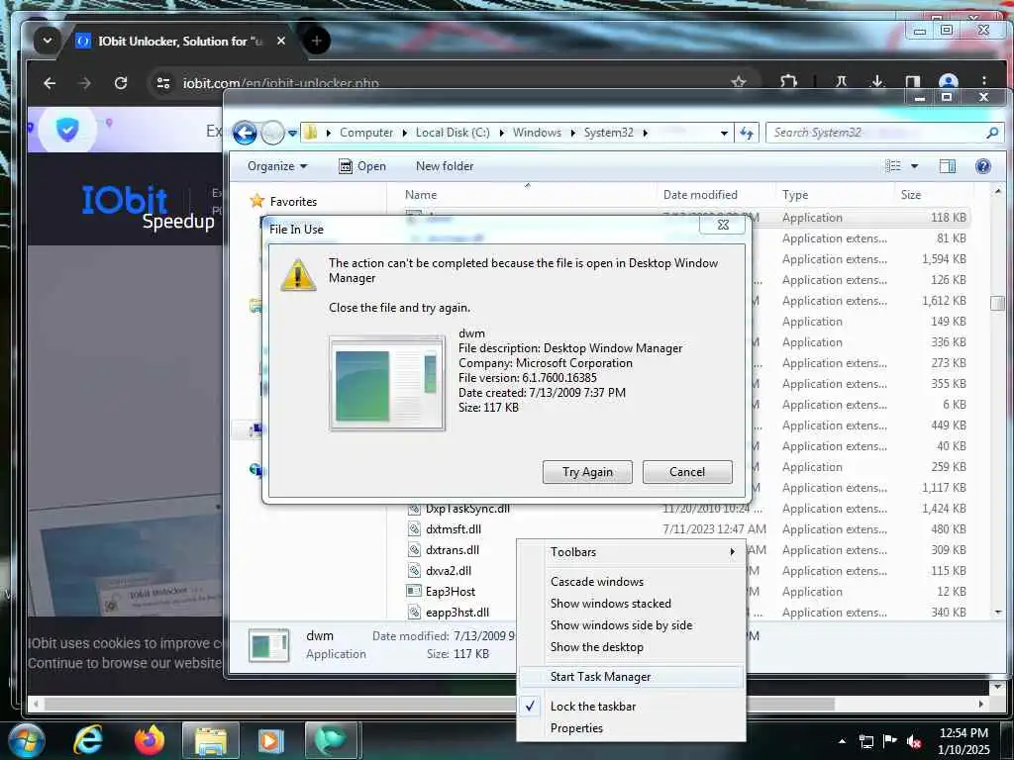
Task: Close the File In Use dialog with X
Action: (723, 225)
